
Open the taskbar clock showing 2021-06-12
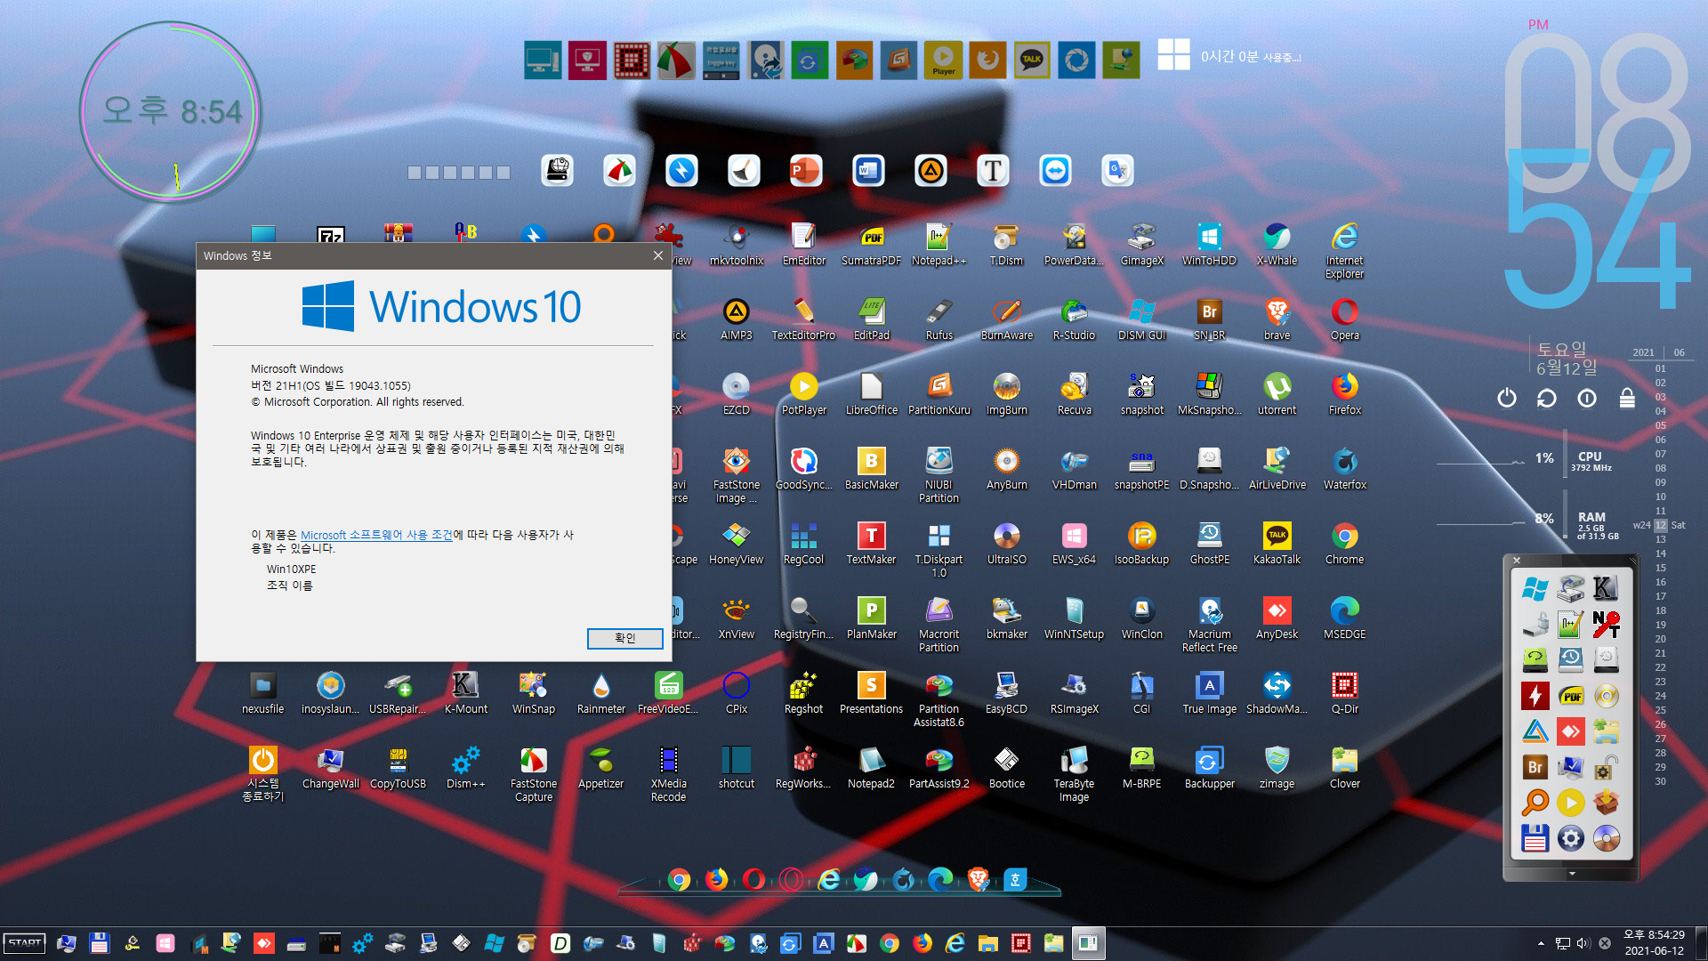(1654, 943)
